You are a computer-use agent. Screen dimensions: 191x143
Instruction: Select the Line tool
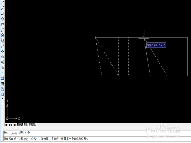coord(3,3)
